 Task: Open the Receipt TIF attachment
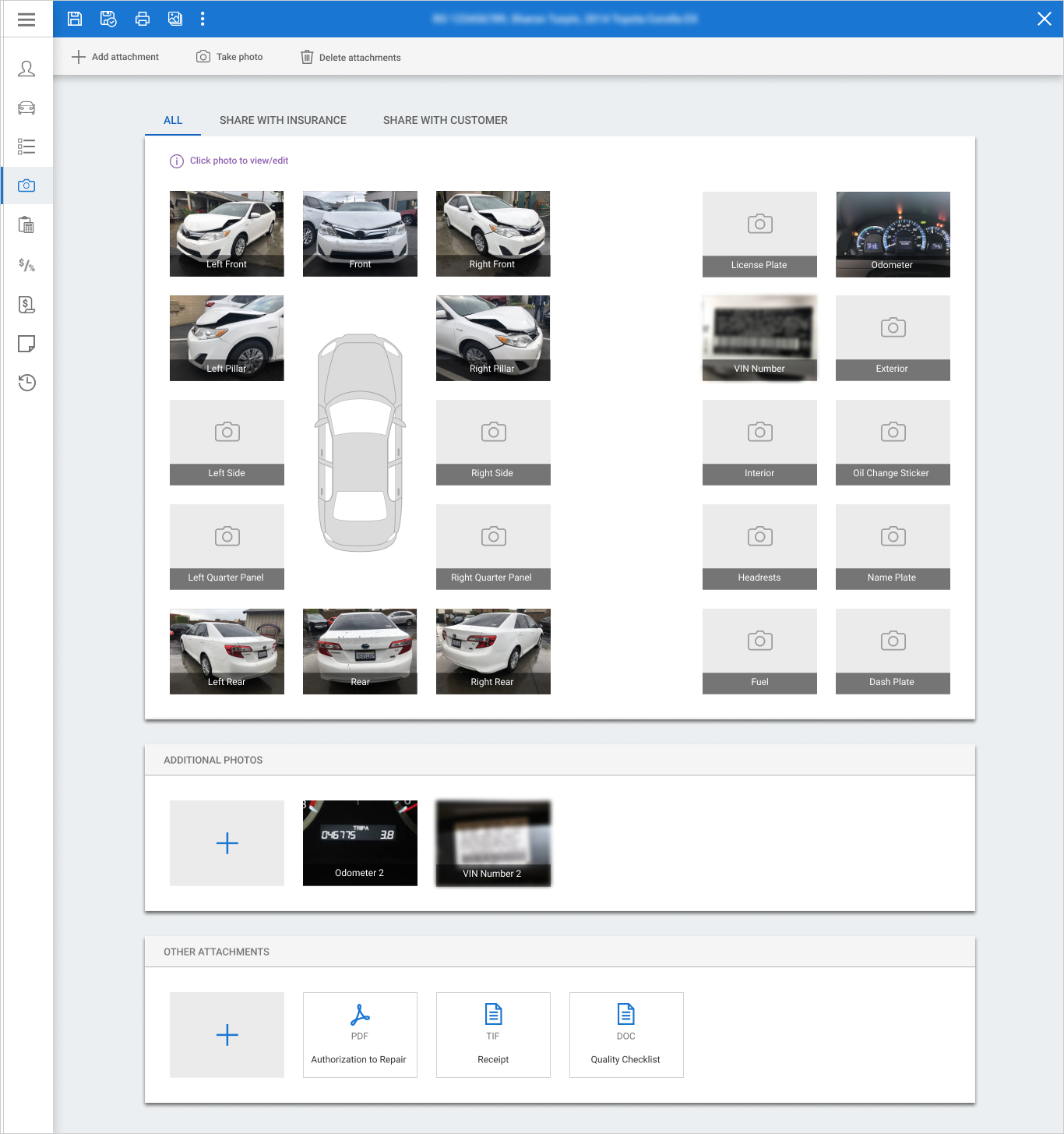point(493,1035)
